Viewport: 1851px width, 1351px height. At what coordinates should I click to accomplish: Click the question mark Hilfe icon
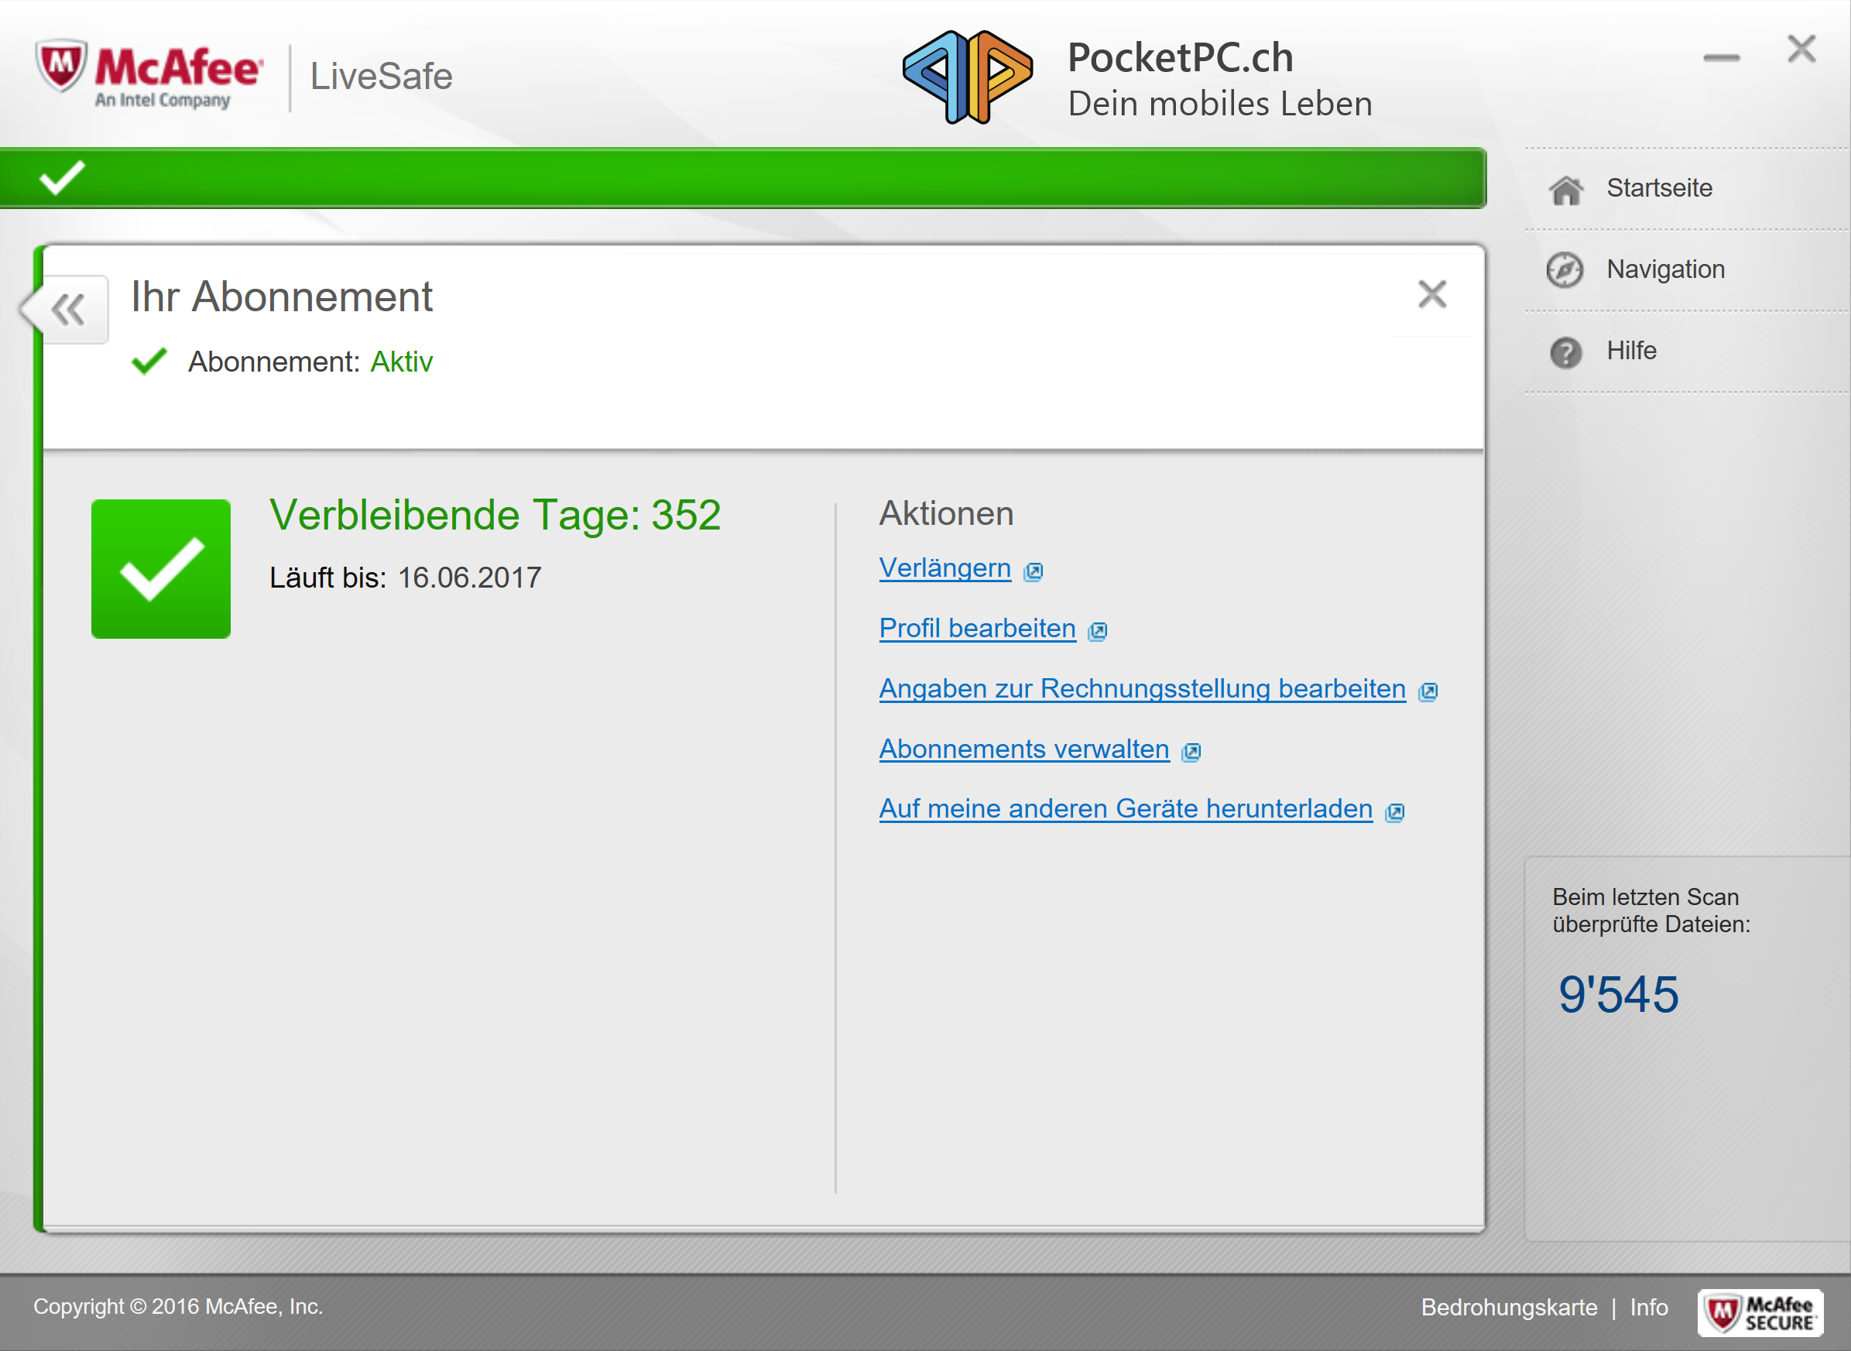click(x=1565, y=352)
